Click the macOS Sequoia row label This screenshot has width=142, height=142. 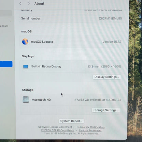coord(42,42)
